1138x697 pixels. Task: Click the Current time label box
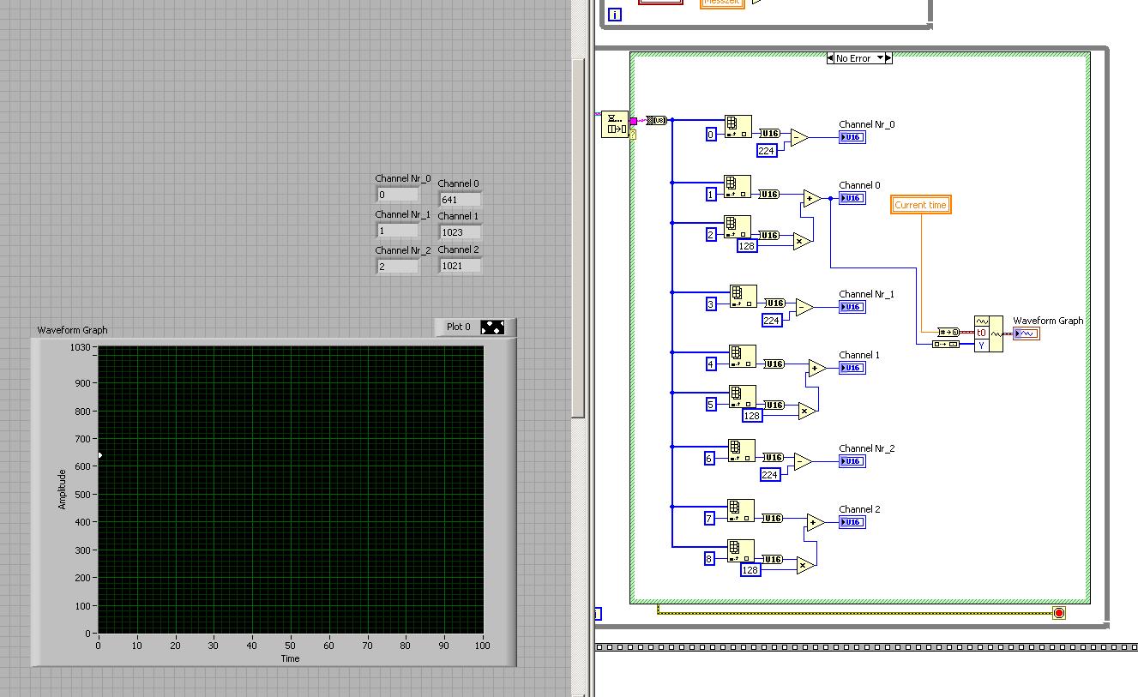click(x=920, y=205)
